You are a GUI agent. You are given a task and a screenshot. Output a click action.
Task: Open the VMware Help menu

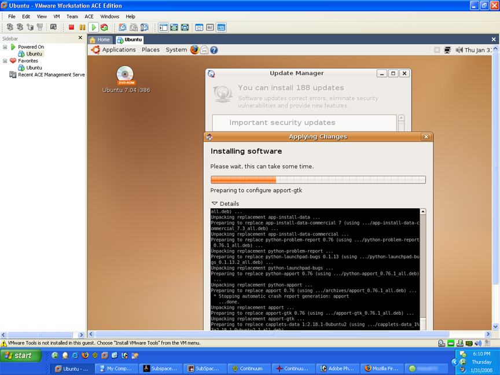[130, 17]
